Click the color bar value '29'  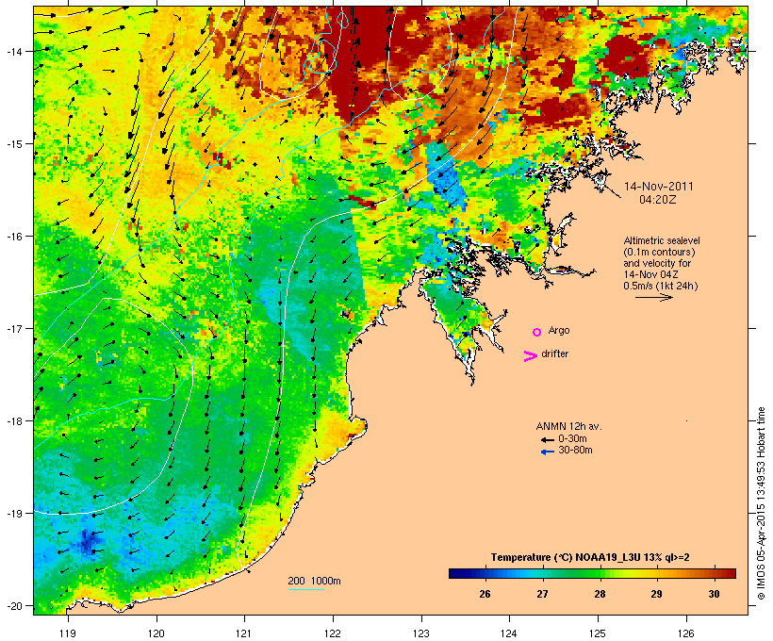pyautogui.click(x=656, y=594)
